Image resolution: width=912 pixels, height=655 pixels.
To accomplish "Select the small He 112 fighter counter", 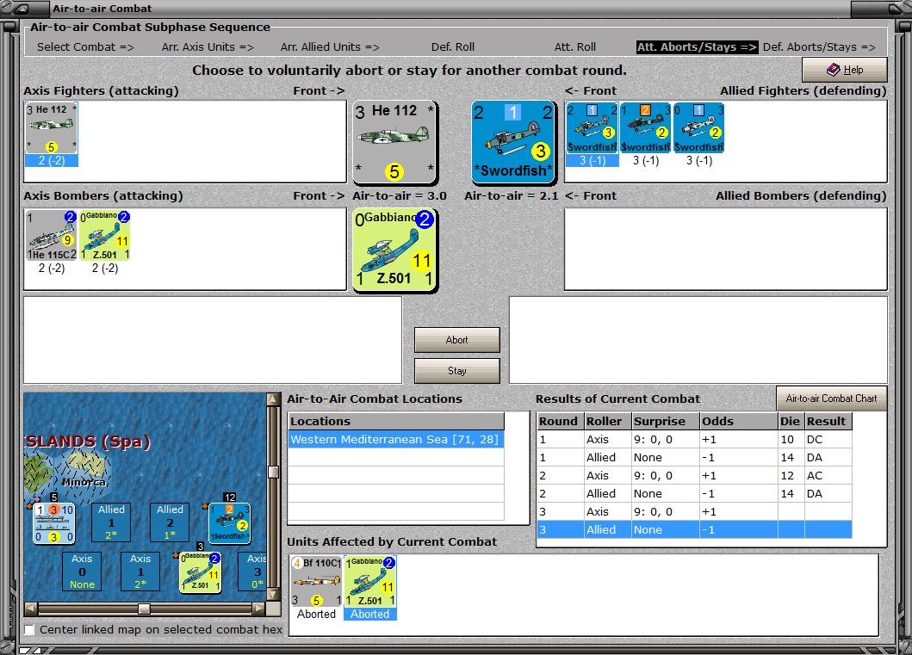I will 51,128.
